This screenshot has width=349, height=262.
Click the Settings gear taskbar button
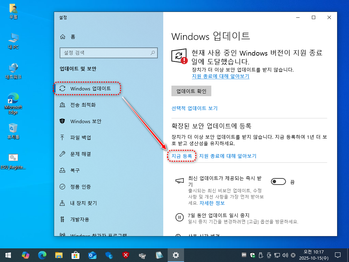[x=176, y=255]
